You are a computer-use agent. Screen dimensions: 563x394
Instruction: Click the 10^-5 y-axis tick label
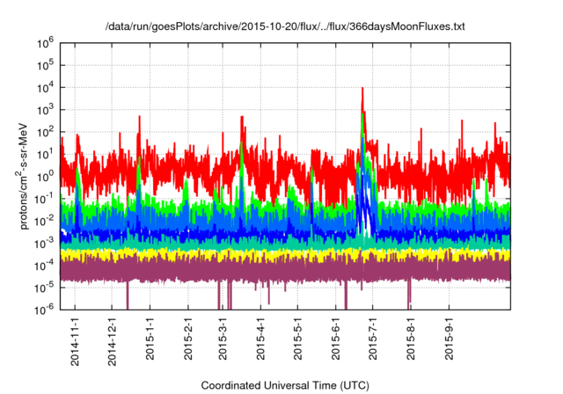pos(44,288)
